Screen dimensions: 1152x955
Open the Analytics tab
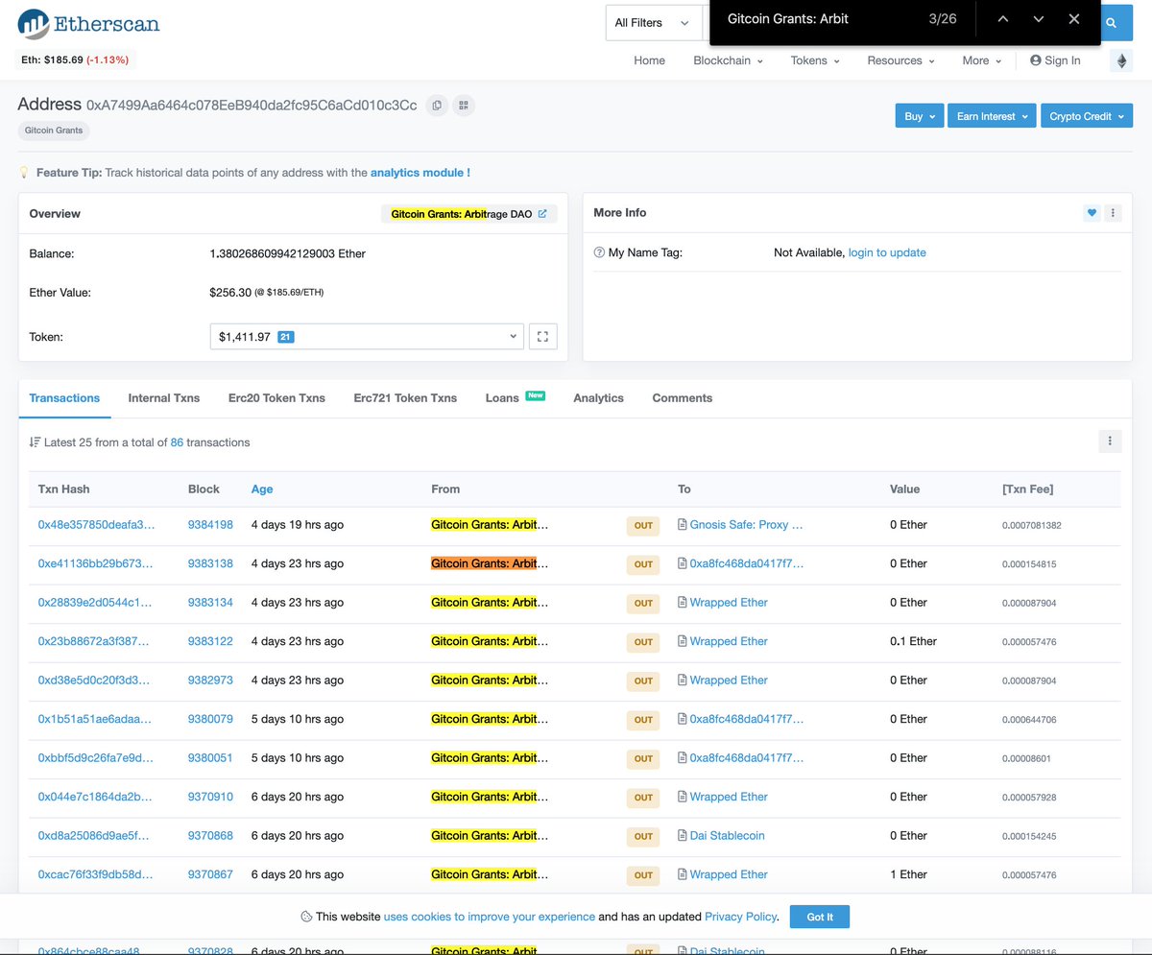[x=598, y=397]
